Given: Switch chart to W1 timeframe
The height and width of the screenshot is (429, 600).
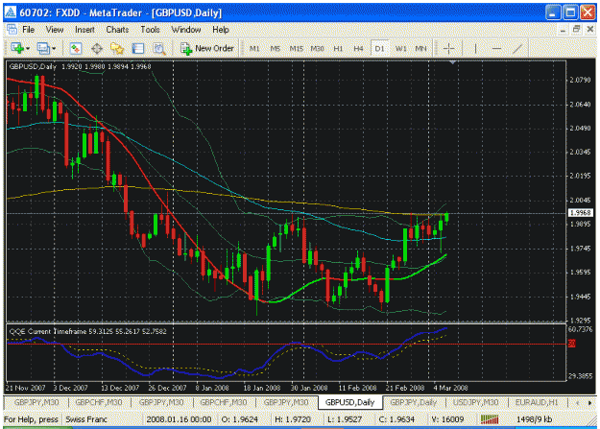Looking at the screenshot, I should pyautogui.click(x=400, y=49).
